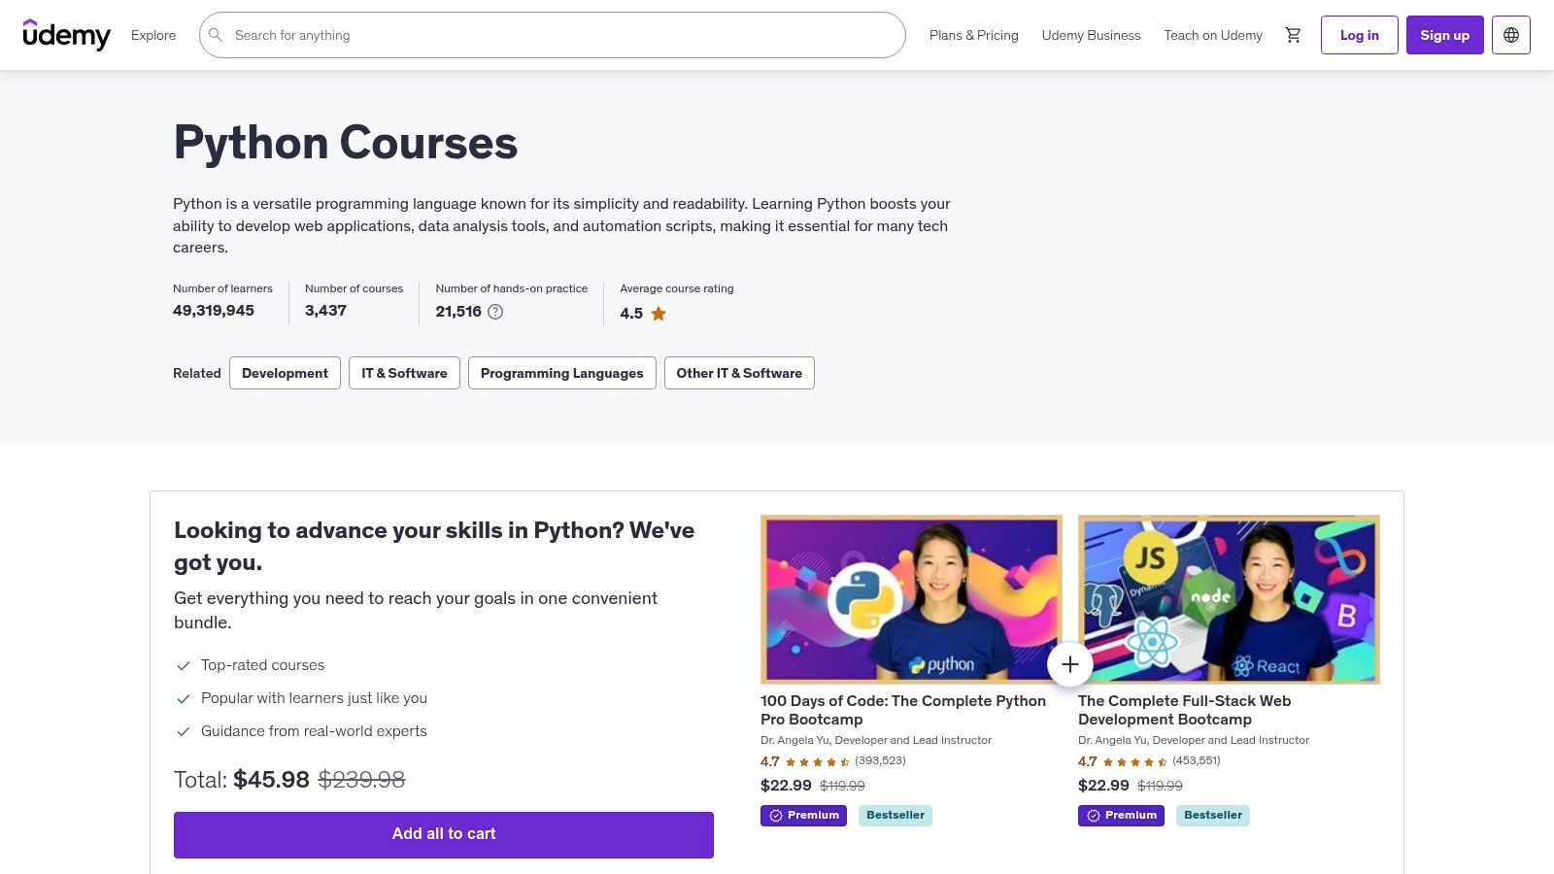The image size is (1554, 874).
Task: Open the 100 Days of Code thumbnail
Action: pos(910,599)
